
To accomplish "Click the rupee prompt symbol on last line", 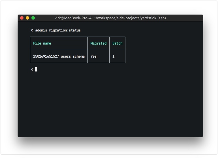I will [x=32, y=69].
